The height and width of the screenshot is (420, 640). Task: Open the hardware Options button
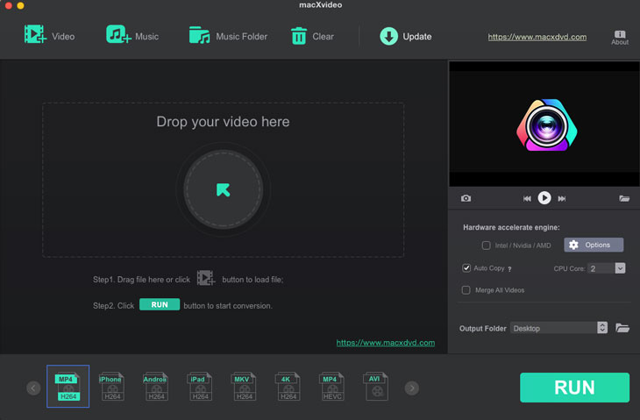(594, 246)
